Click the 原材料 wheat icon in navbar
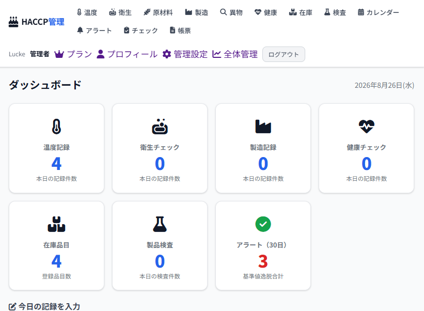 (147, 12)
